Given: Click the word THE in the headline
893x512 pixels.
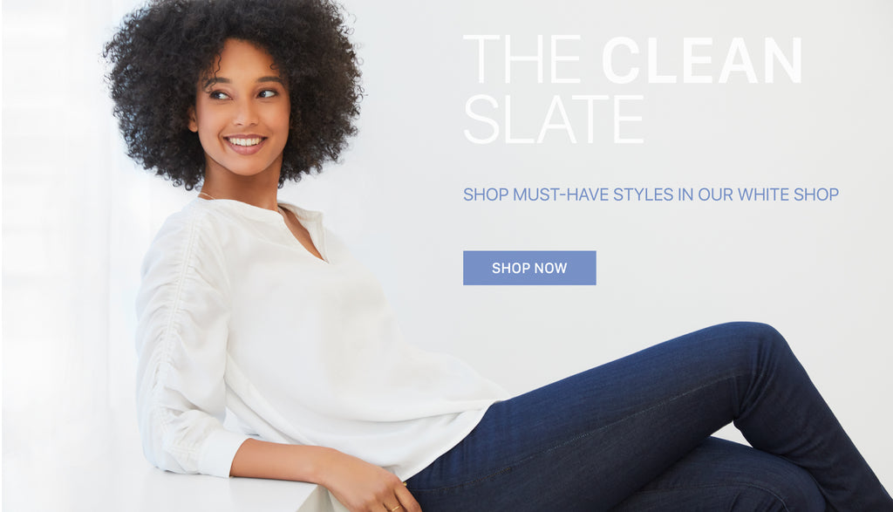Looking at the screenshot, I should click(x=521, y=60).
